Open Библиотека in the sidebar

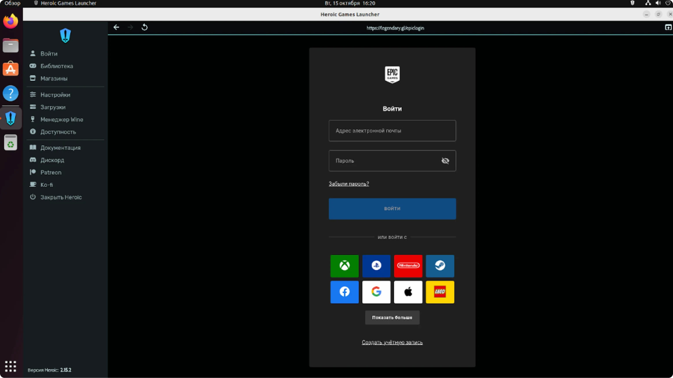click(56, 66)
